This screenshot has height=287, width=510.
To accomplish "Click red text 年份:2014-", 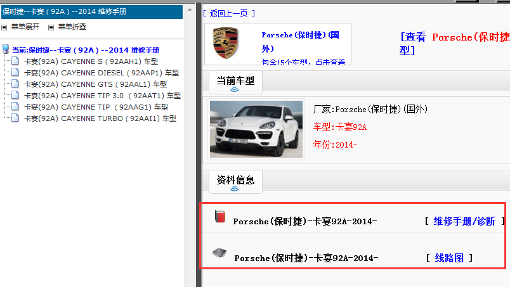I will click(x=335, y=144).
